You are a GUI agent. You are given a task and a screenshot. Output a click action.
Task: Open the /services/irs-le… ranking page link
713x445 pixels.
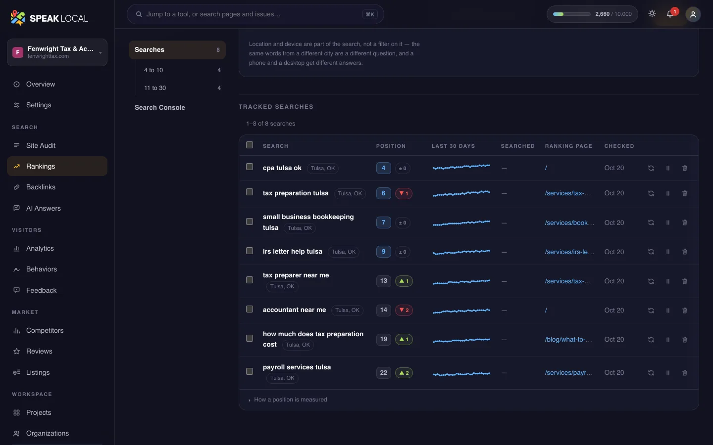[x=569, y=252]
